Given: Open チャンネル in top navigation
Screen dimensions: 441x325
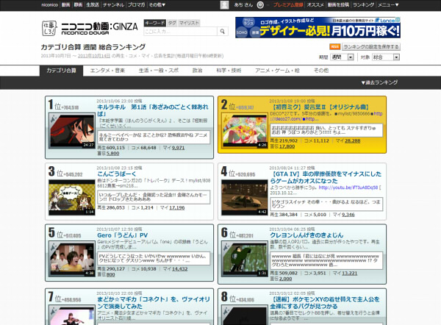Looking at the screenshot, I should [x=113, y=5].
